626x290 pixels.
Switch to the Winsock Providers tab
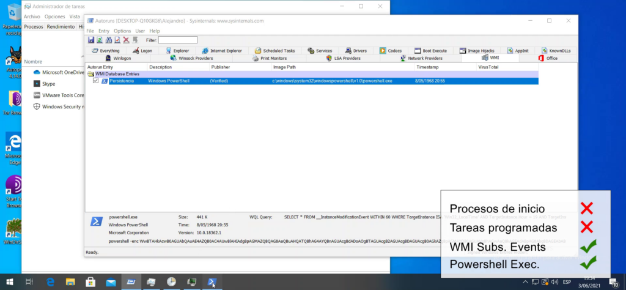click(x=191, y=58)
